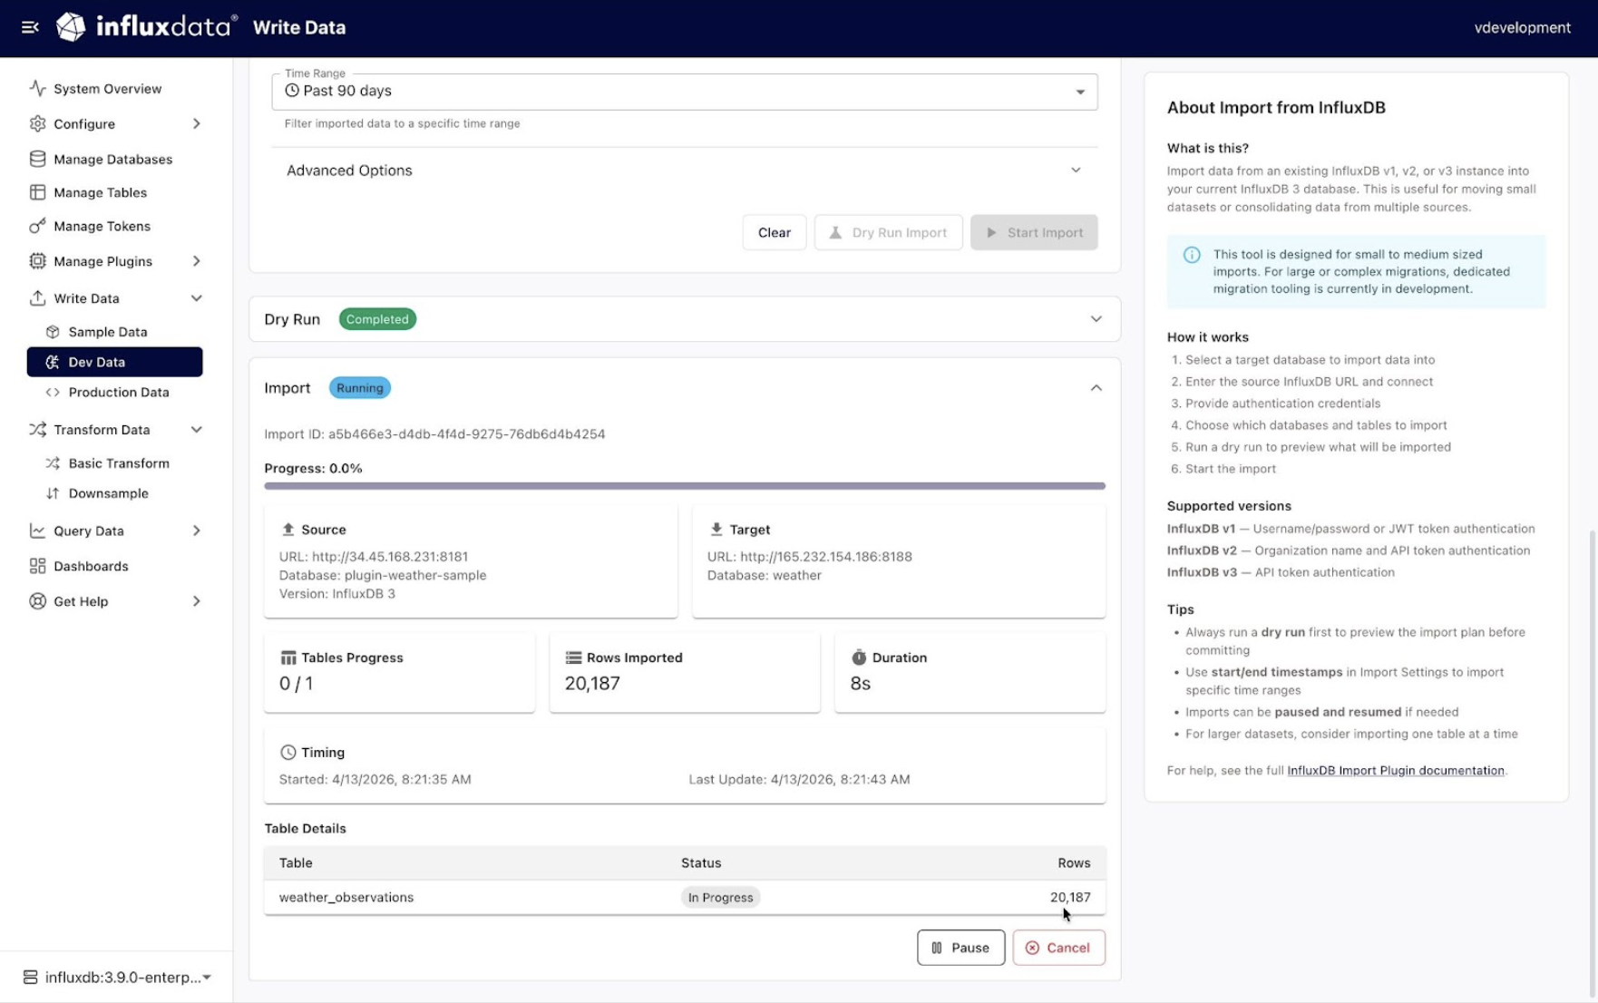This screenshot has height=1003, width=1598.
Task: Click the Production Data code icon
Action: [x=53, y=393]
